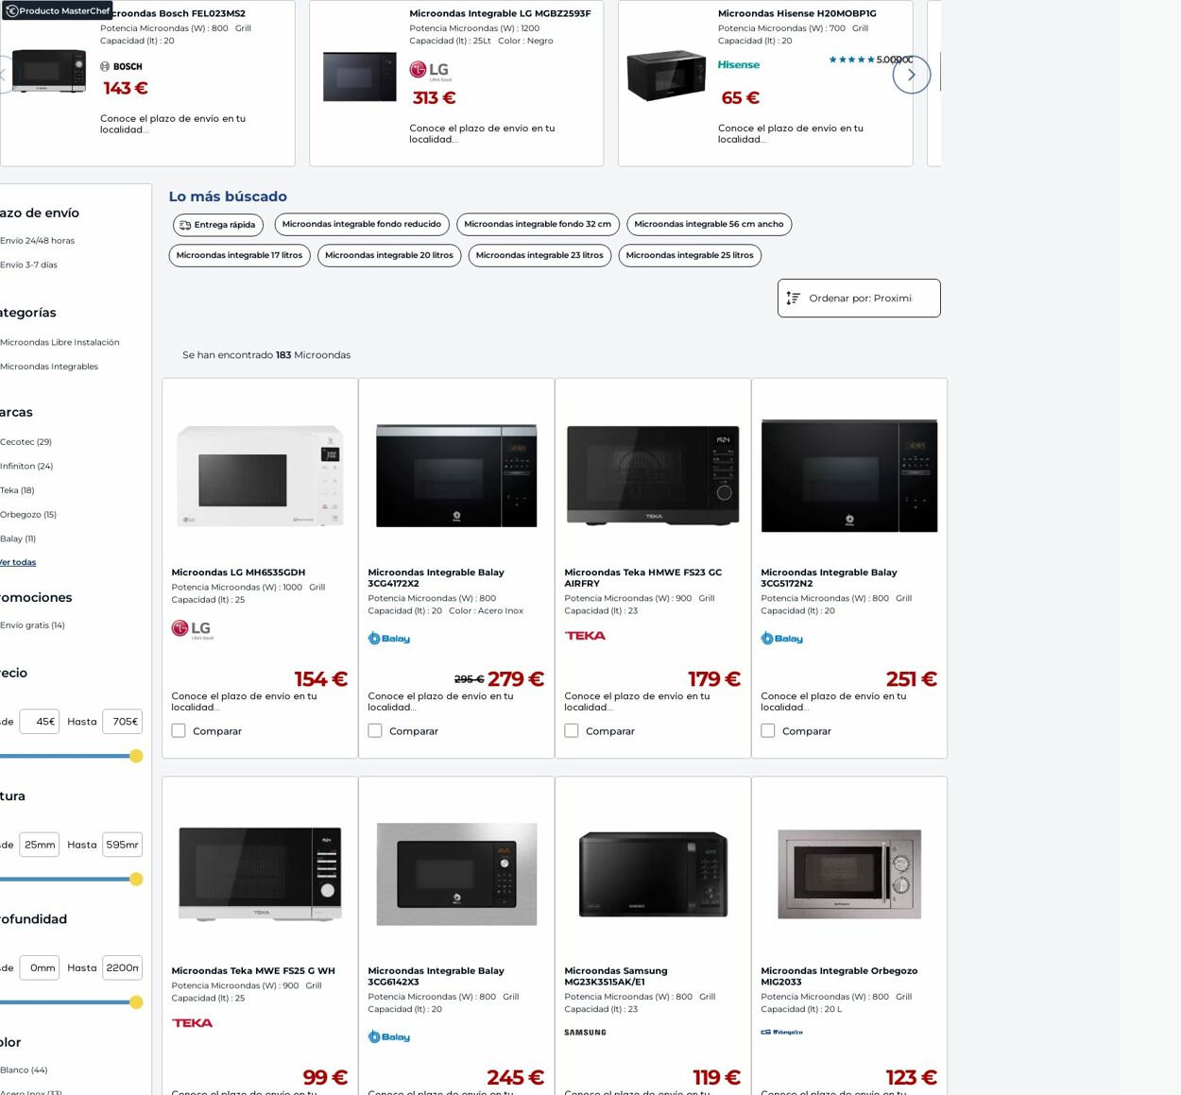Tick Comparar for Microondas LG MH6535GDH
Image resolution: width=1181 pixels, height=1095 pixels.
pos(179,730)
